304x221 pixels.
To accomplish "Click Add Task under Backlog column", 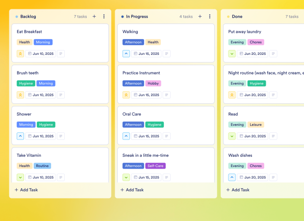I will pos(26,190).
